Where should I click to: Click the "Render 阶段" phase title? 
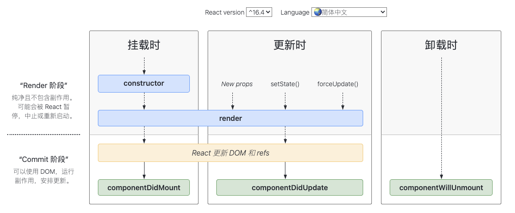pos(44,86)
